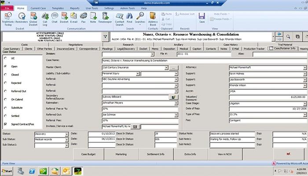Open the Attorney dropdown
The image size is (308, 176).
[305, 68]
